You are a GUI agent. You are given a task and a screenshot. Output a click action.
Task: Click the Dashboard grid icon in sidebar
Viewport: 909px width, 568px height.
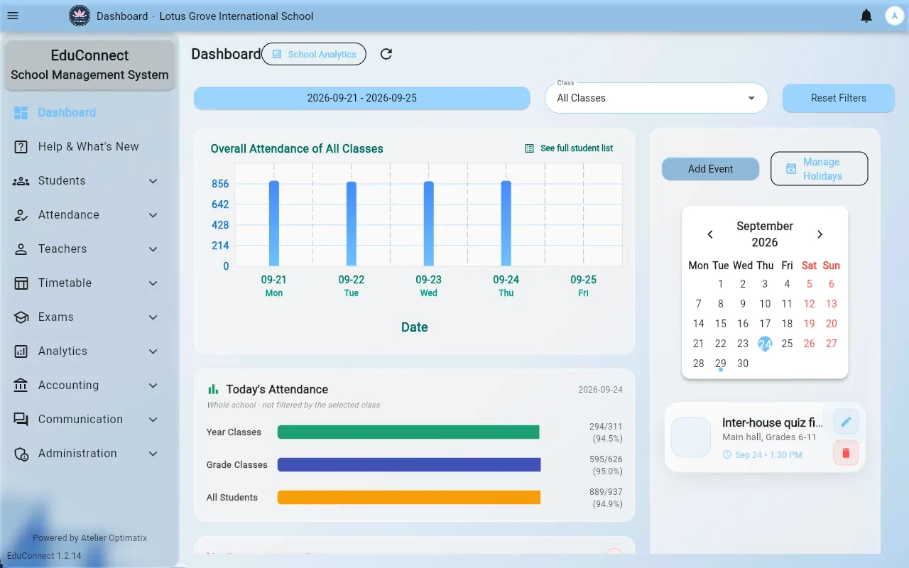pyautogui.click(x=21, y=113)
